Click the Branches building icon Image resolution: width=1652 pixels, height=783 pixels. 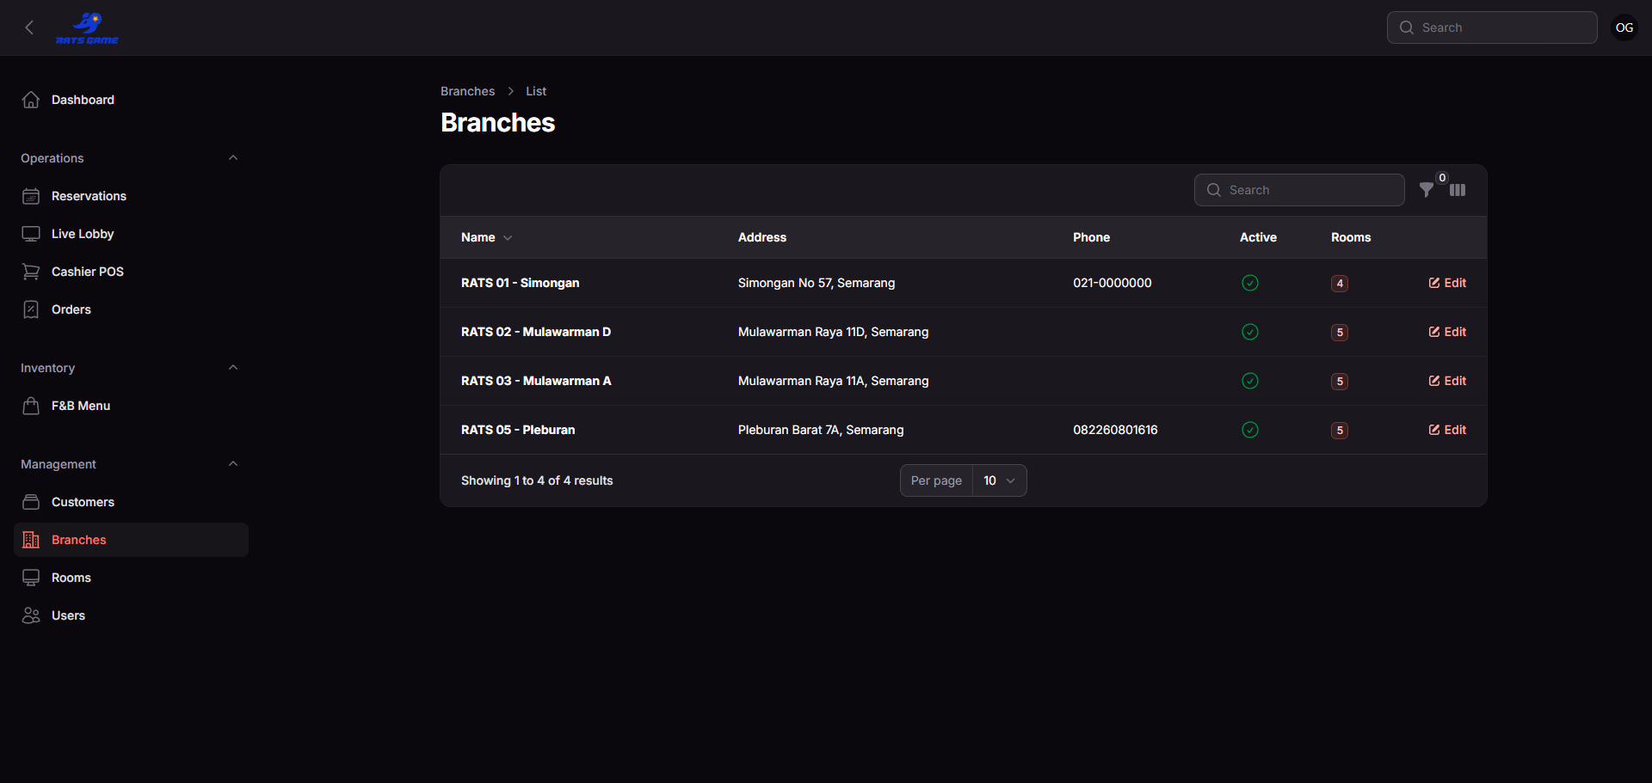point(31,540)
